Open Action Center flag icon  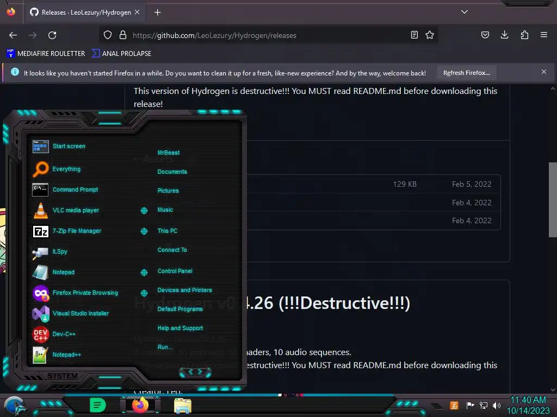click(470, 405)
